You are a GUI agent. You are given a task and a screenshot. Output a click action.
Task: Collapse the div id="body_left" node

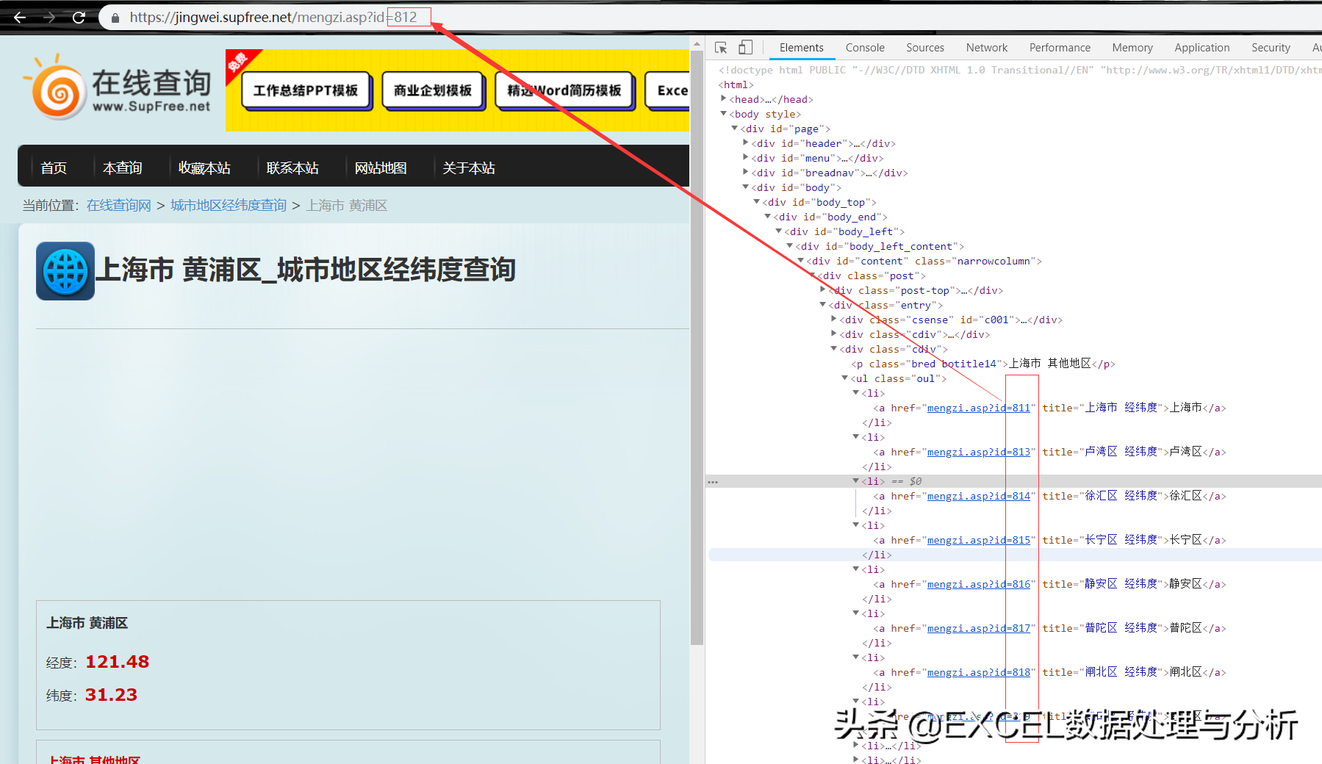779,231
